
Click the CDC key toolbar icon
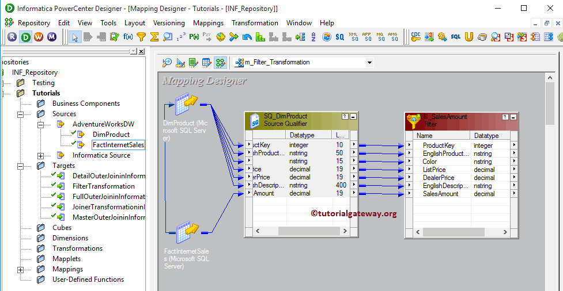pyautogui.click(x=415, y=37)
